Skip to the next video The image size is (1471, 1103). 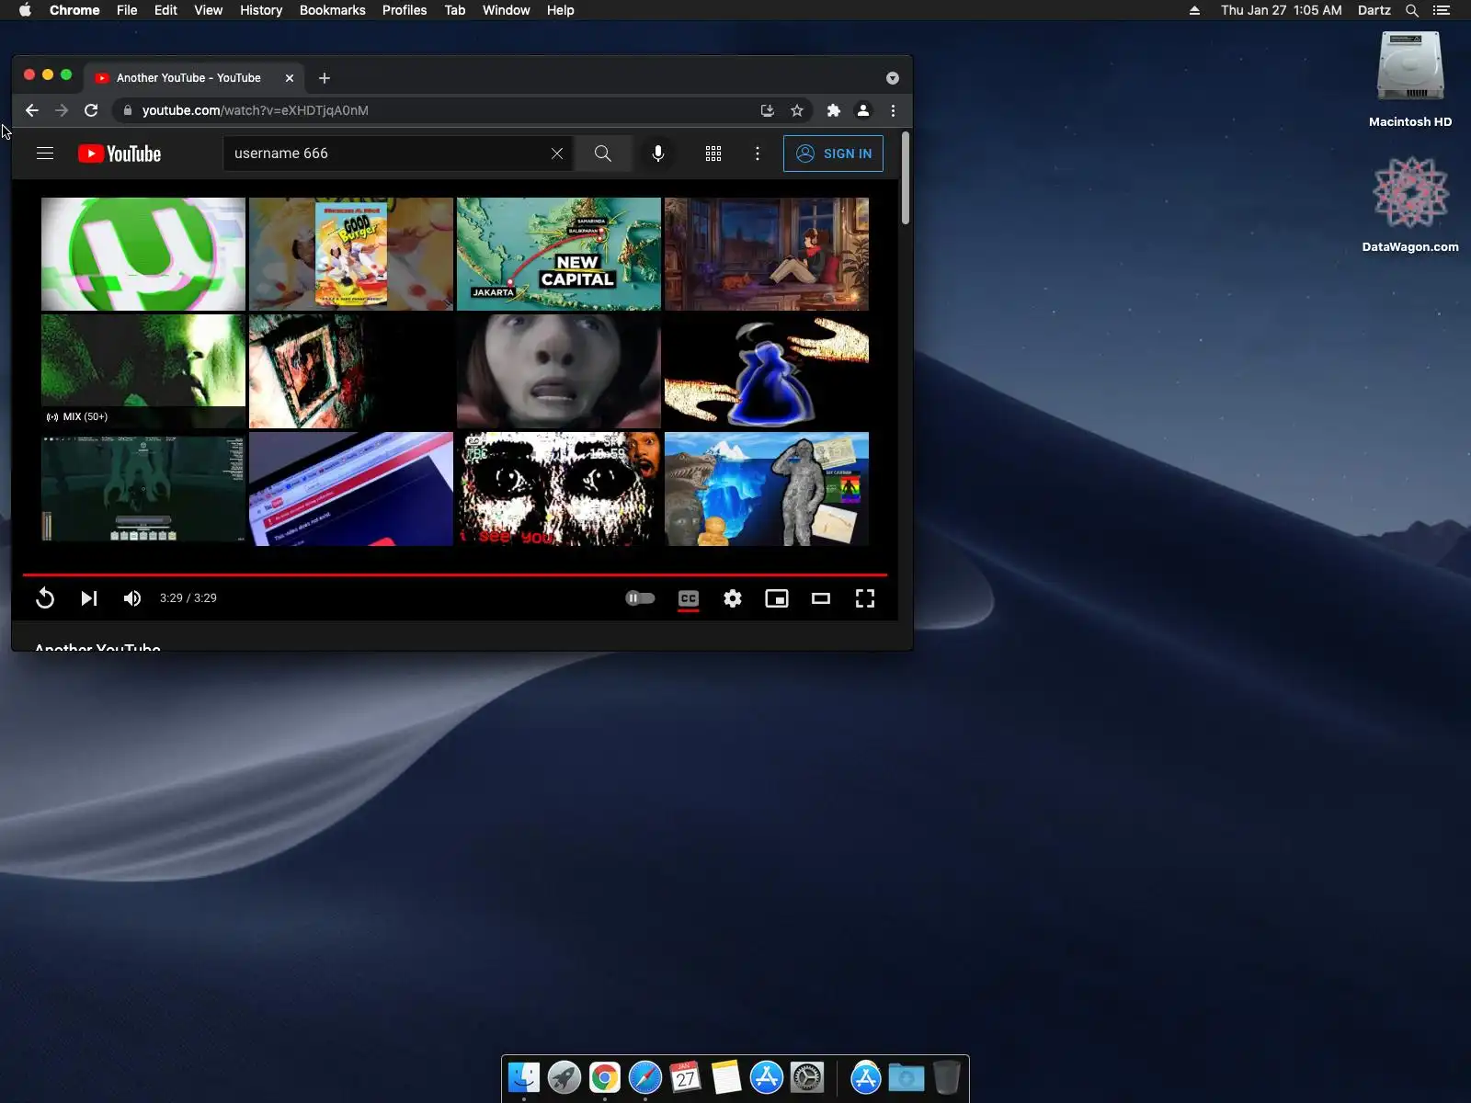pyautogui.click(x=89, y=598)
